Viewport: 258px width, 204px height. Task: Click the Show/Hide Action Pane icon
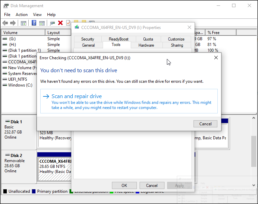pyautogui.click(x=42, y=23)
